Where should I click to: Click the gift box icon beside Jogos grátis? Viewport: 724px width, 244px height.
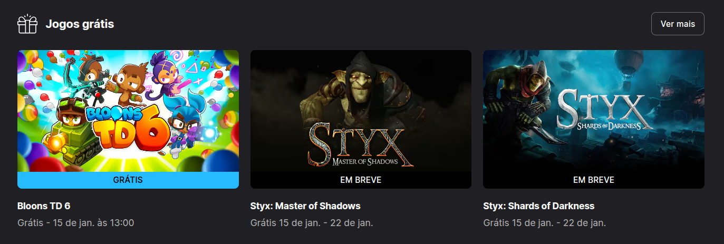point(27,24)
